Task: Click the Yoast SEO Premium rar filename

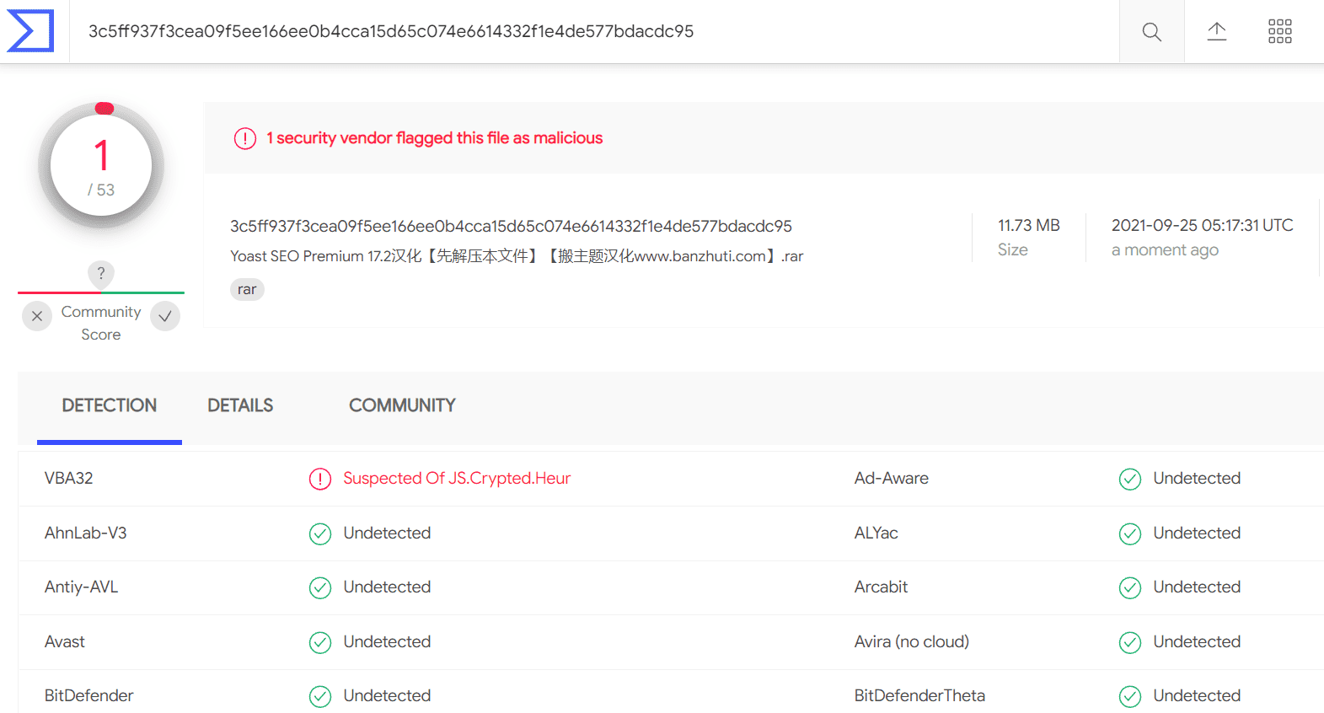Action: 517,256
